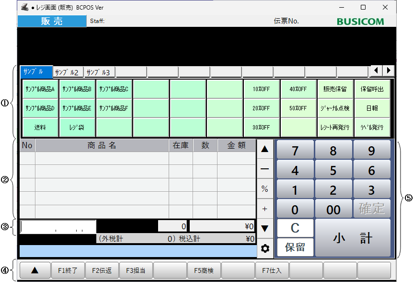The image size is (413, 282).
Task: Click the gear settings icon
Action: [x=264, y=248]
